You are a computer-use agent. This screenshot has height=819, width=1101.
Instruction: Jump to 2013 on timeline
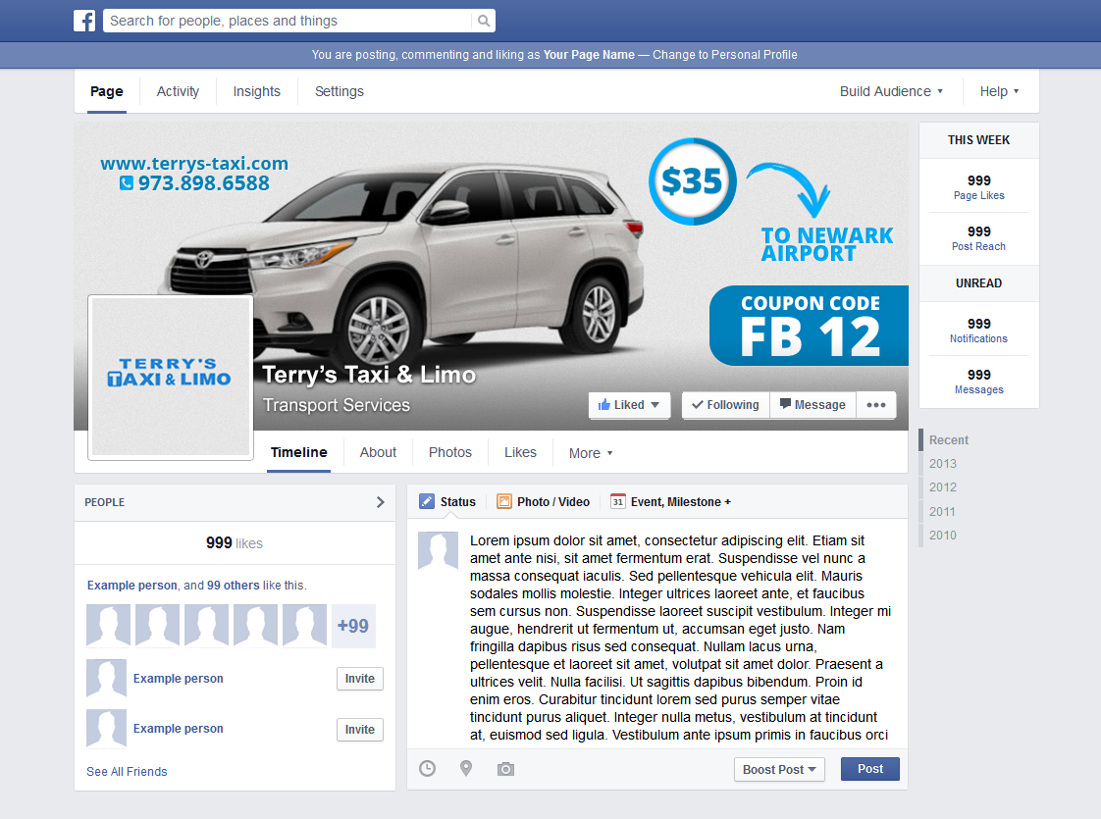point(942,464)
